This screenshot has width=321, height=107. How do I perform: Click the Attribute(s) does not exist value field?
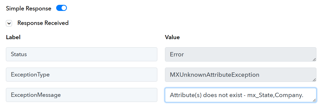point(241,95)
